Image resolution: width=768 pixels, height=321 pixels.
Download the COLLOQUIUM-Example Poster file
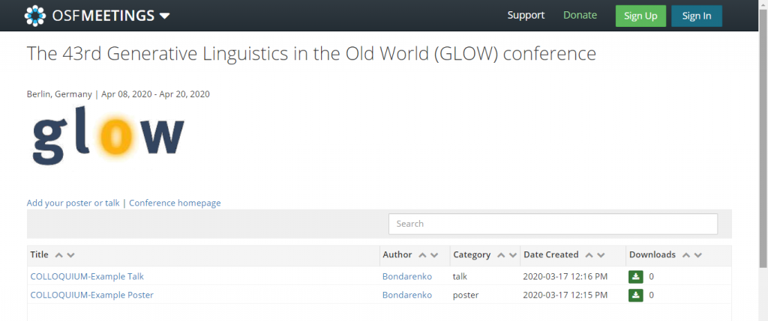click(x=635, y=295)
